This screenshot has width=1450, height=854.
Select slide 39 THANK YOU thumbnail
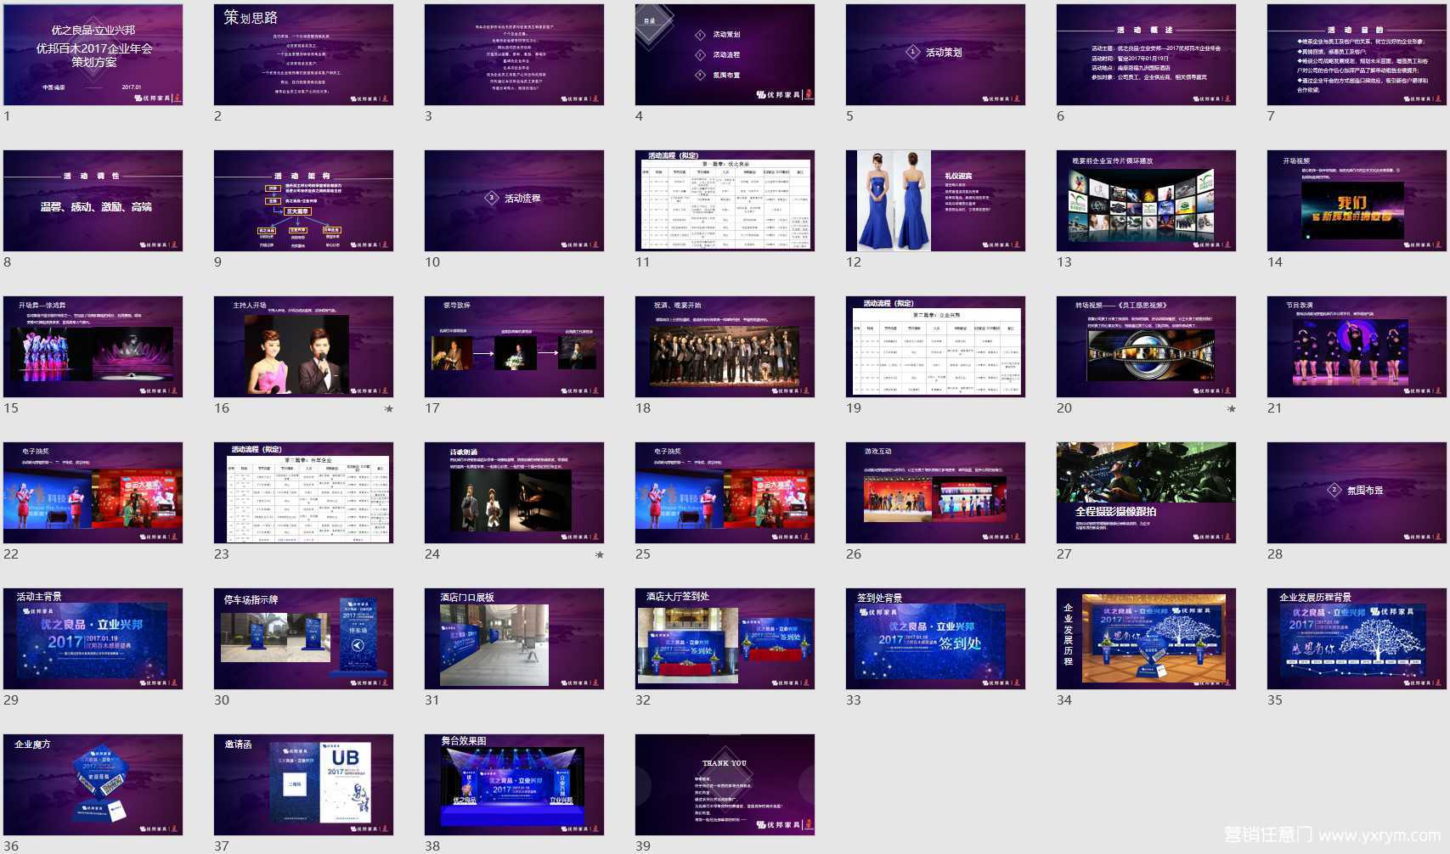tap(725, 784)
